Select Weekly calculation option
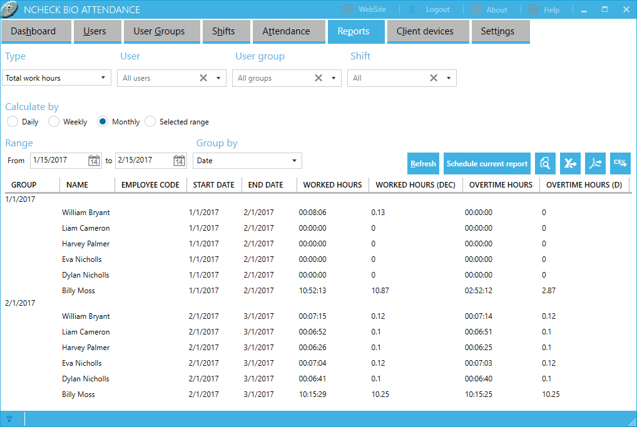Viewport: 637px width, 427px height. (54, 122)
